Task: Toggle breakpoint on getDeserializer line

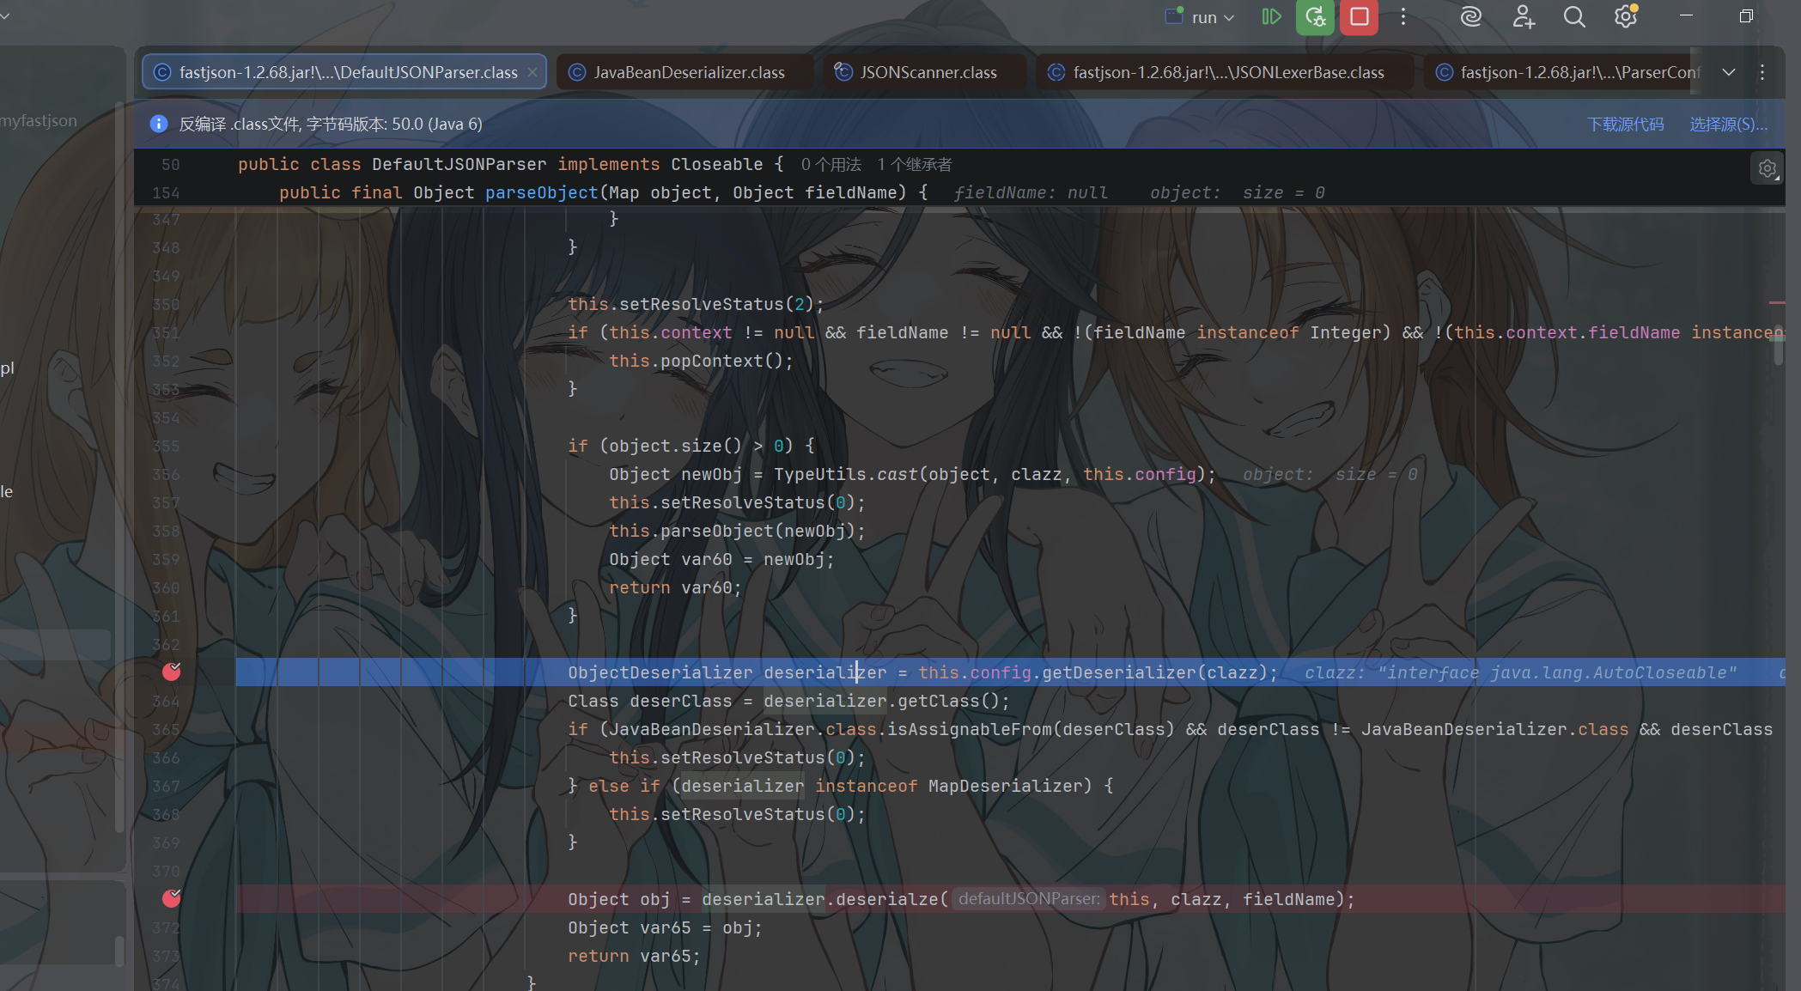Action: 172,672
